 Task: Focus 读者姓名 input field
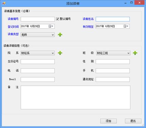click(113, 19)
